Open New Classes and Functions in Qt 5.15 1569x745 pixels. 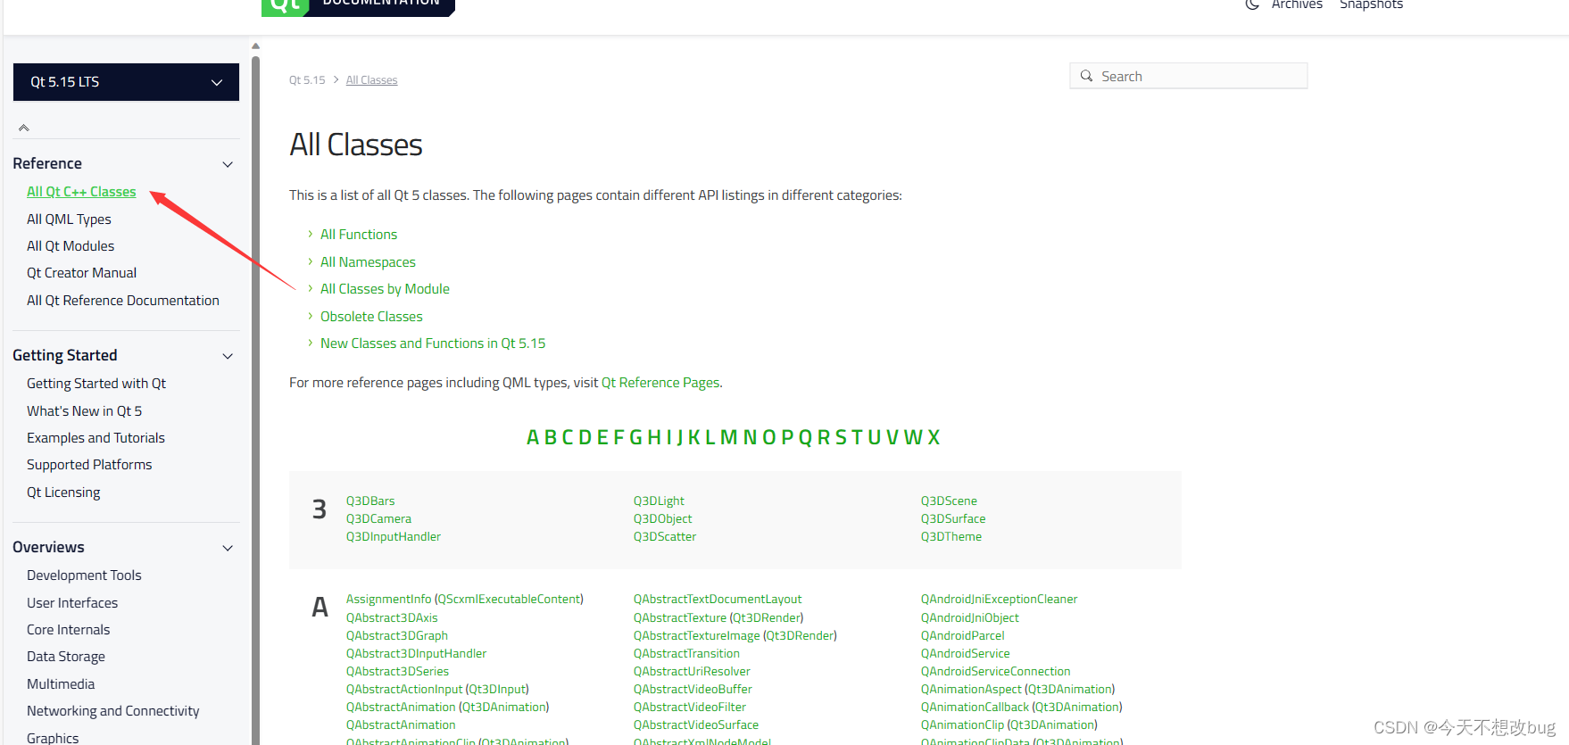433,344
